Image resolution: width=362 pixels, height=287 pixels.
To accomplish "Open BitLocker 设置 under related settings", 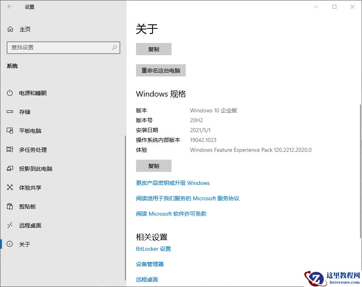I will pyautogui.click(x=153, y=249).
